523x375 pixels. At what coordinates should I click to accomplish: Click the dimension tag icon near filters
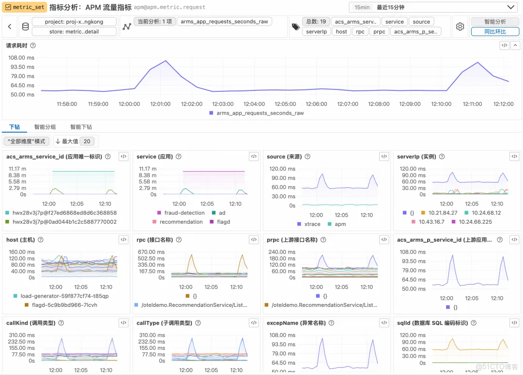pyautogui.click(x=296, y=26)
